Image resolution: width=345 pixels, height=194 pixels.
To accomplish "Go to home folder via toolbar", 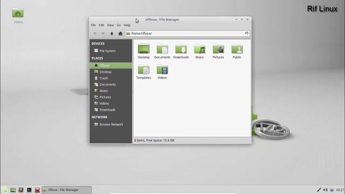I will point(120,33).
